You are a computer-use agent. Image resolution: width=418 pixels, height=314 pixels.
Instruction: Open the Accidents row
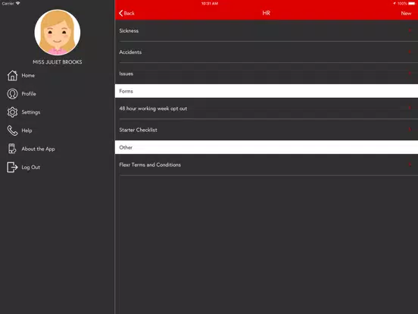[x=267, y=52]
